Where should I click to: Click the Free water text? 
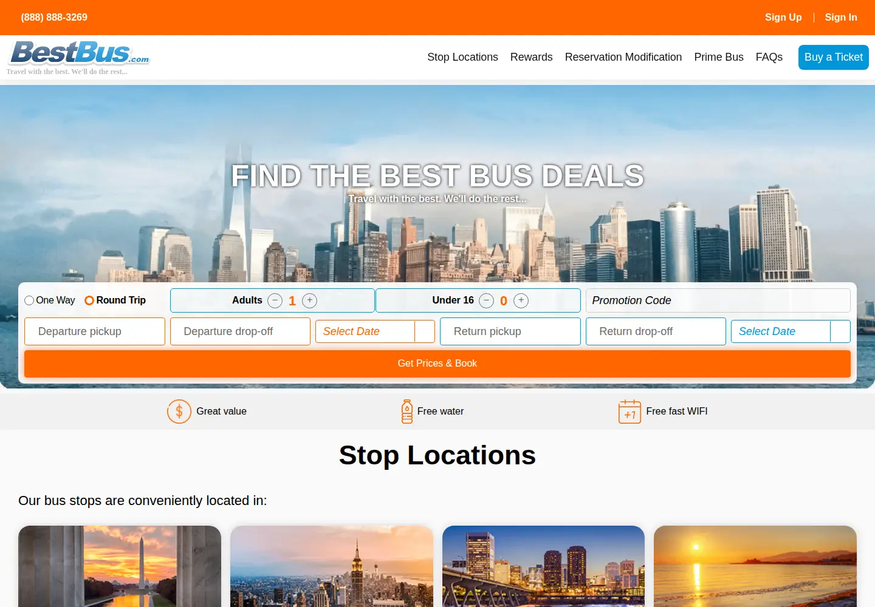tap(441, 412)
